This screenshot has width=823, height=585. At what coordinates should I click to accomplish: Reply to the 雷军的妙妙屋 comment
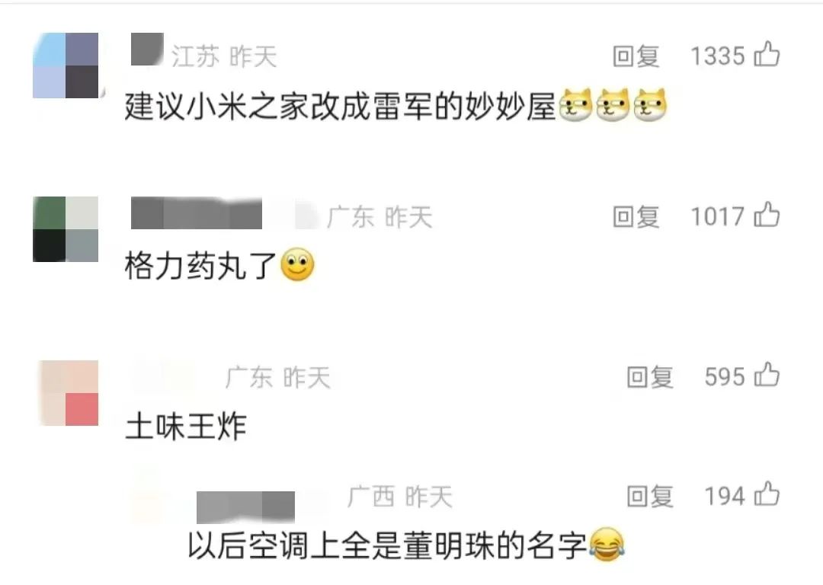[x=636, y=56]
